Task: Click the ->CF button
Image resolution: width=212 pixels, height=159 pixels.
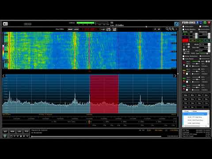Action: coord(103,30)
